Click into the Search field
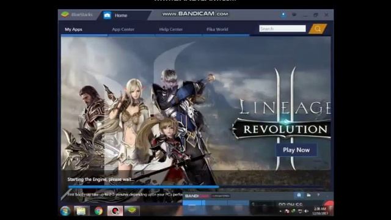This screenshot has height=220, width=391. (x=282, y=29)
